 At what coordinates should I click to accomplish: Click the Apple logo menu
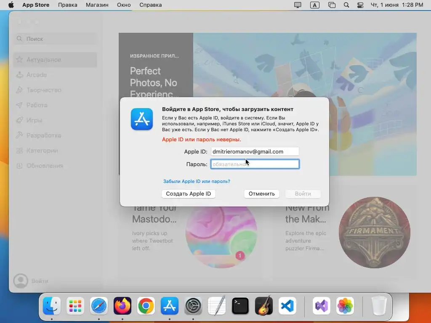11,5
